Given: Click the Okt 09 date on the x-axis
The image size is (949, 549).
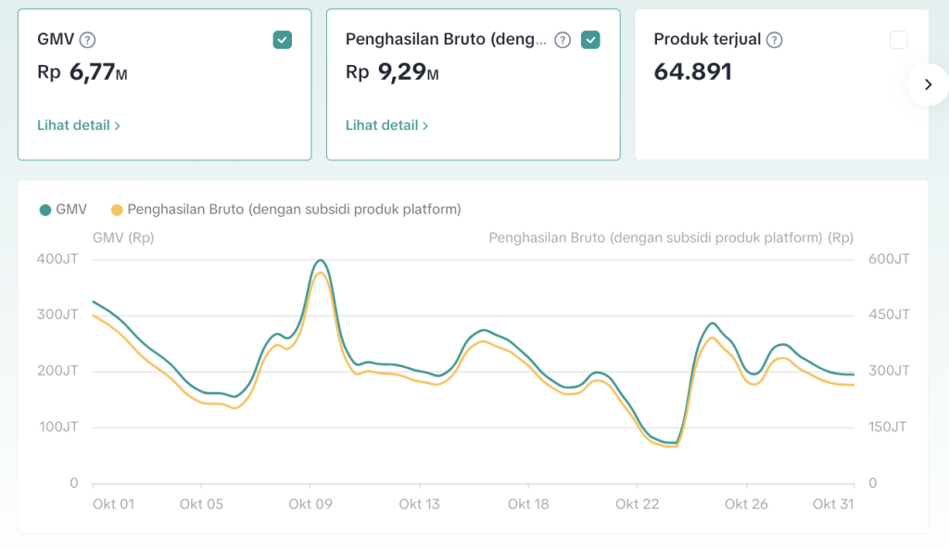Looking at the screenshot, I should coord(310,504).
